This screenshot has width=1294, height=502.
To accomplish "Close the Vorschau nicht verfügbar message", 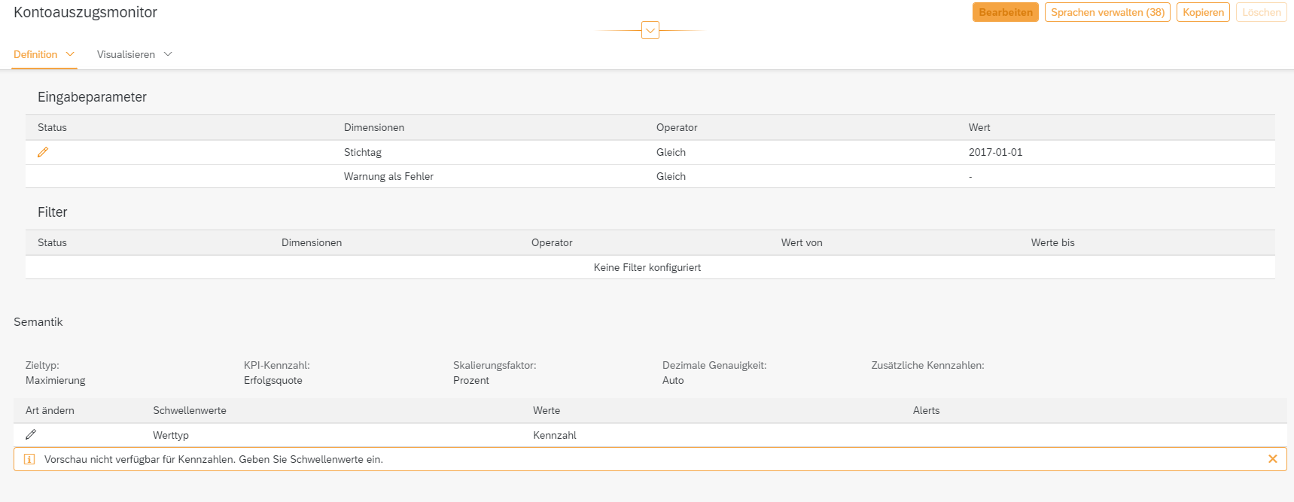I will coord(1272,459).
